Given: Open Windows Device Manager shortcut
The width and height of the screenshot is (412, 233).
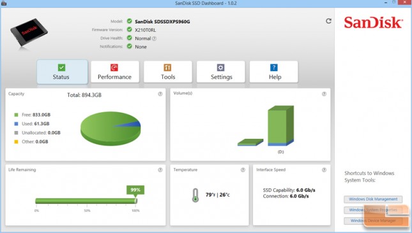Looking at the screenshot, I should (373, 221).
